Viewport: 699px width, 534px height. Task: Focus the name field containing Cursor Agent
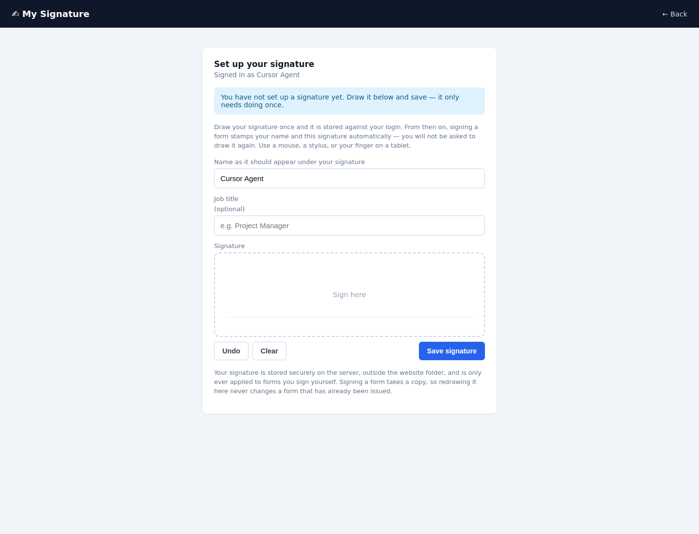click(x=349, y=179)
